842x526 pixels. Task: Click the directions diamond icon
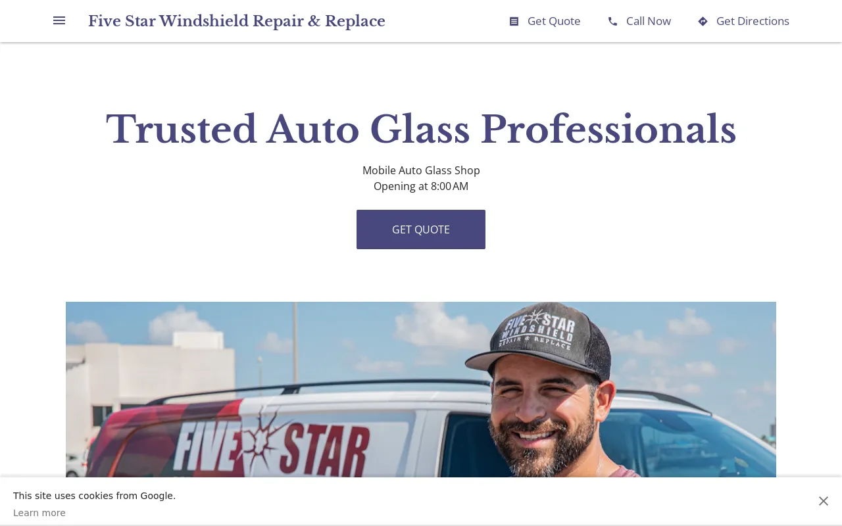[x=703, y=22]
